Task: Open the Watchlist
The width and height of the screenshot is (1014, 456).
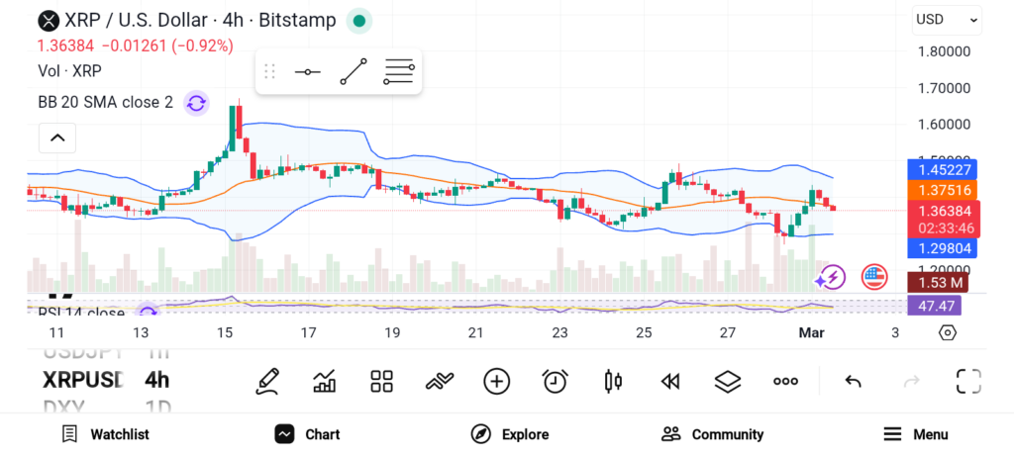Action: tap(105, 434)
